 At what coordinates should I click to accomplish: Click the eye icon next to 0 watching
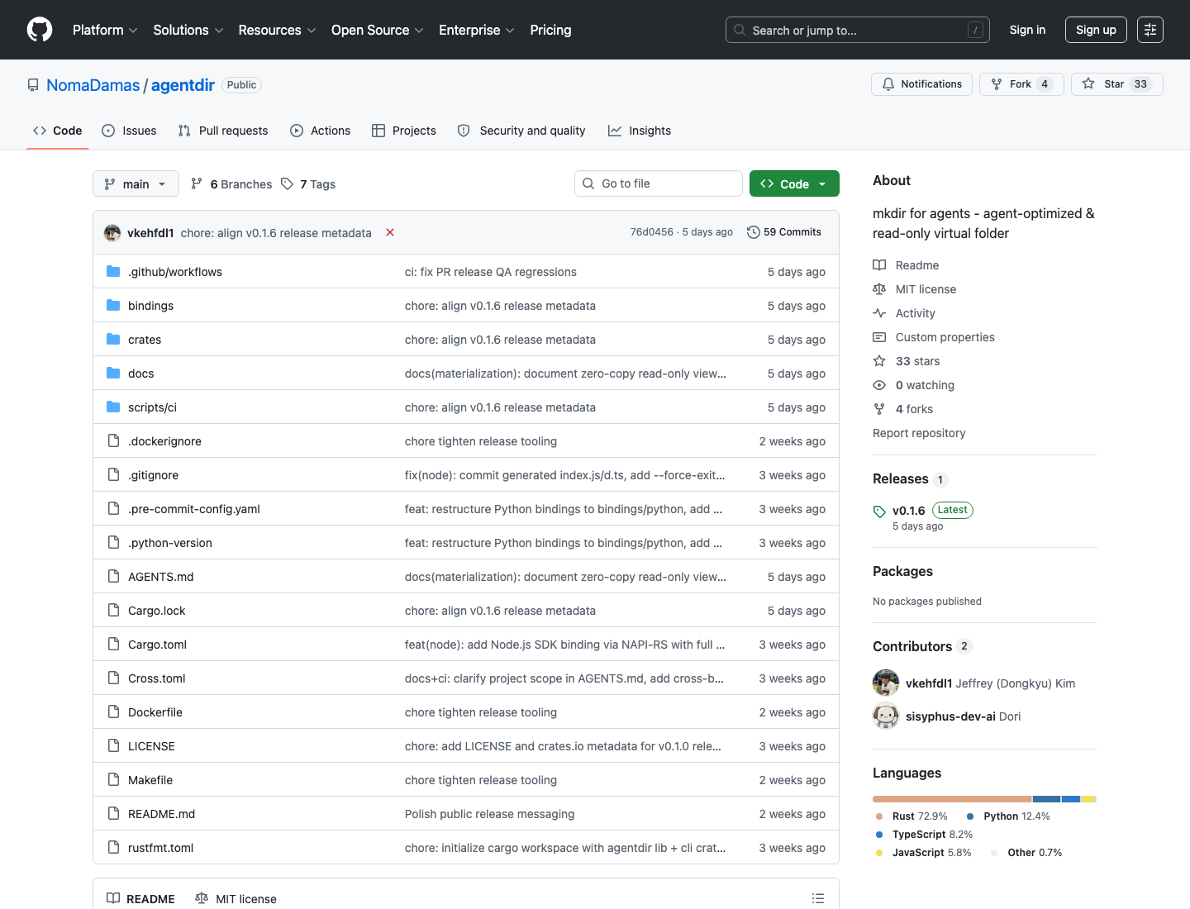[879, 385]
